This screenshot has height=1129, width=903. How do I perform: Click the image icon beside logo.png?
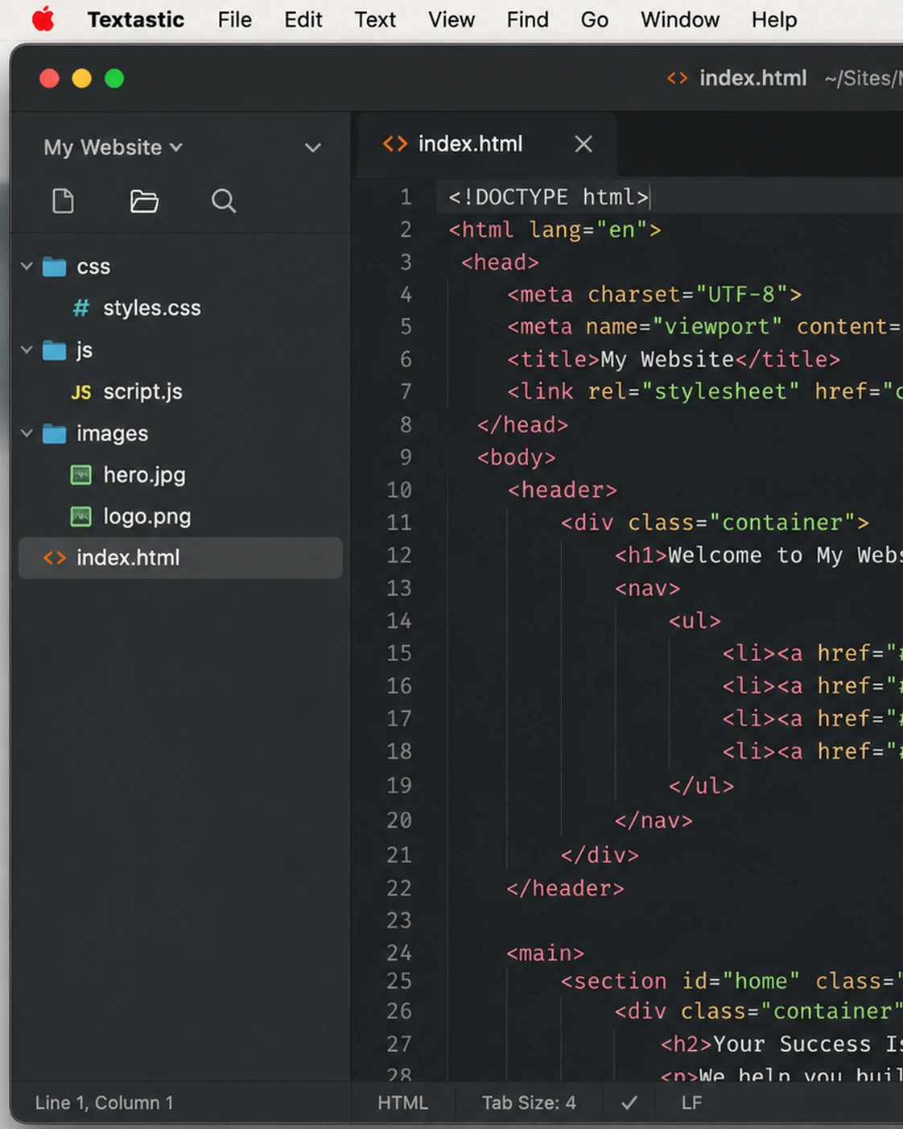point(81,516)
